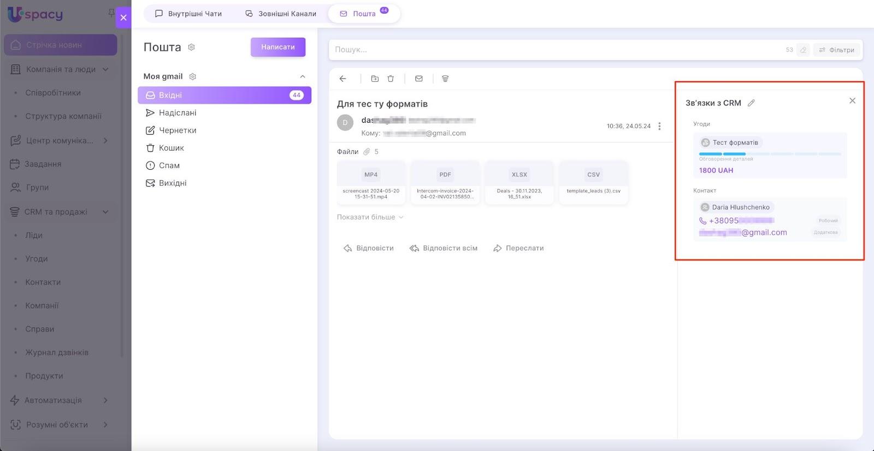
Task: Click the Uspacy logo
Action: click(x=35, y=14)
